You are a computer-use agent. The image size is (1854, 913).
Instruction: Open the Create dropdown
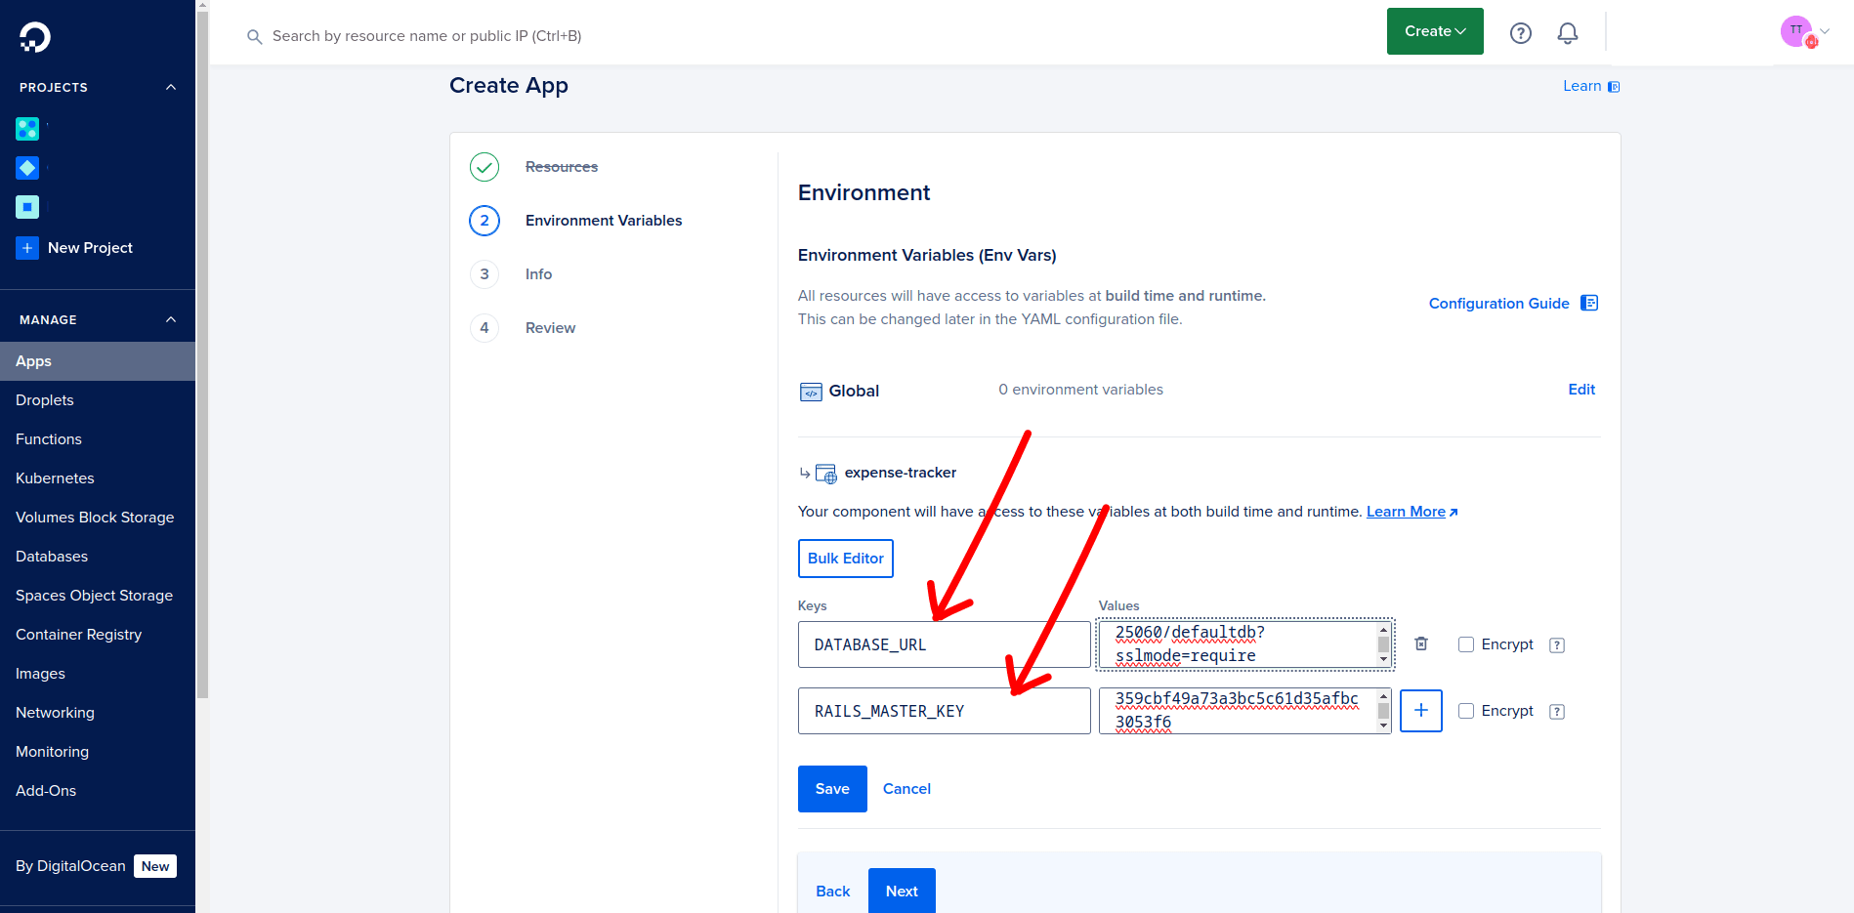[x=1434, y=30]
